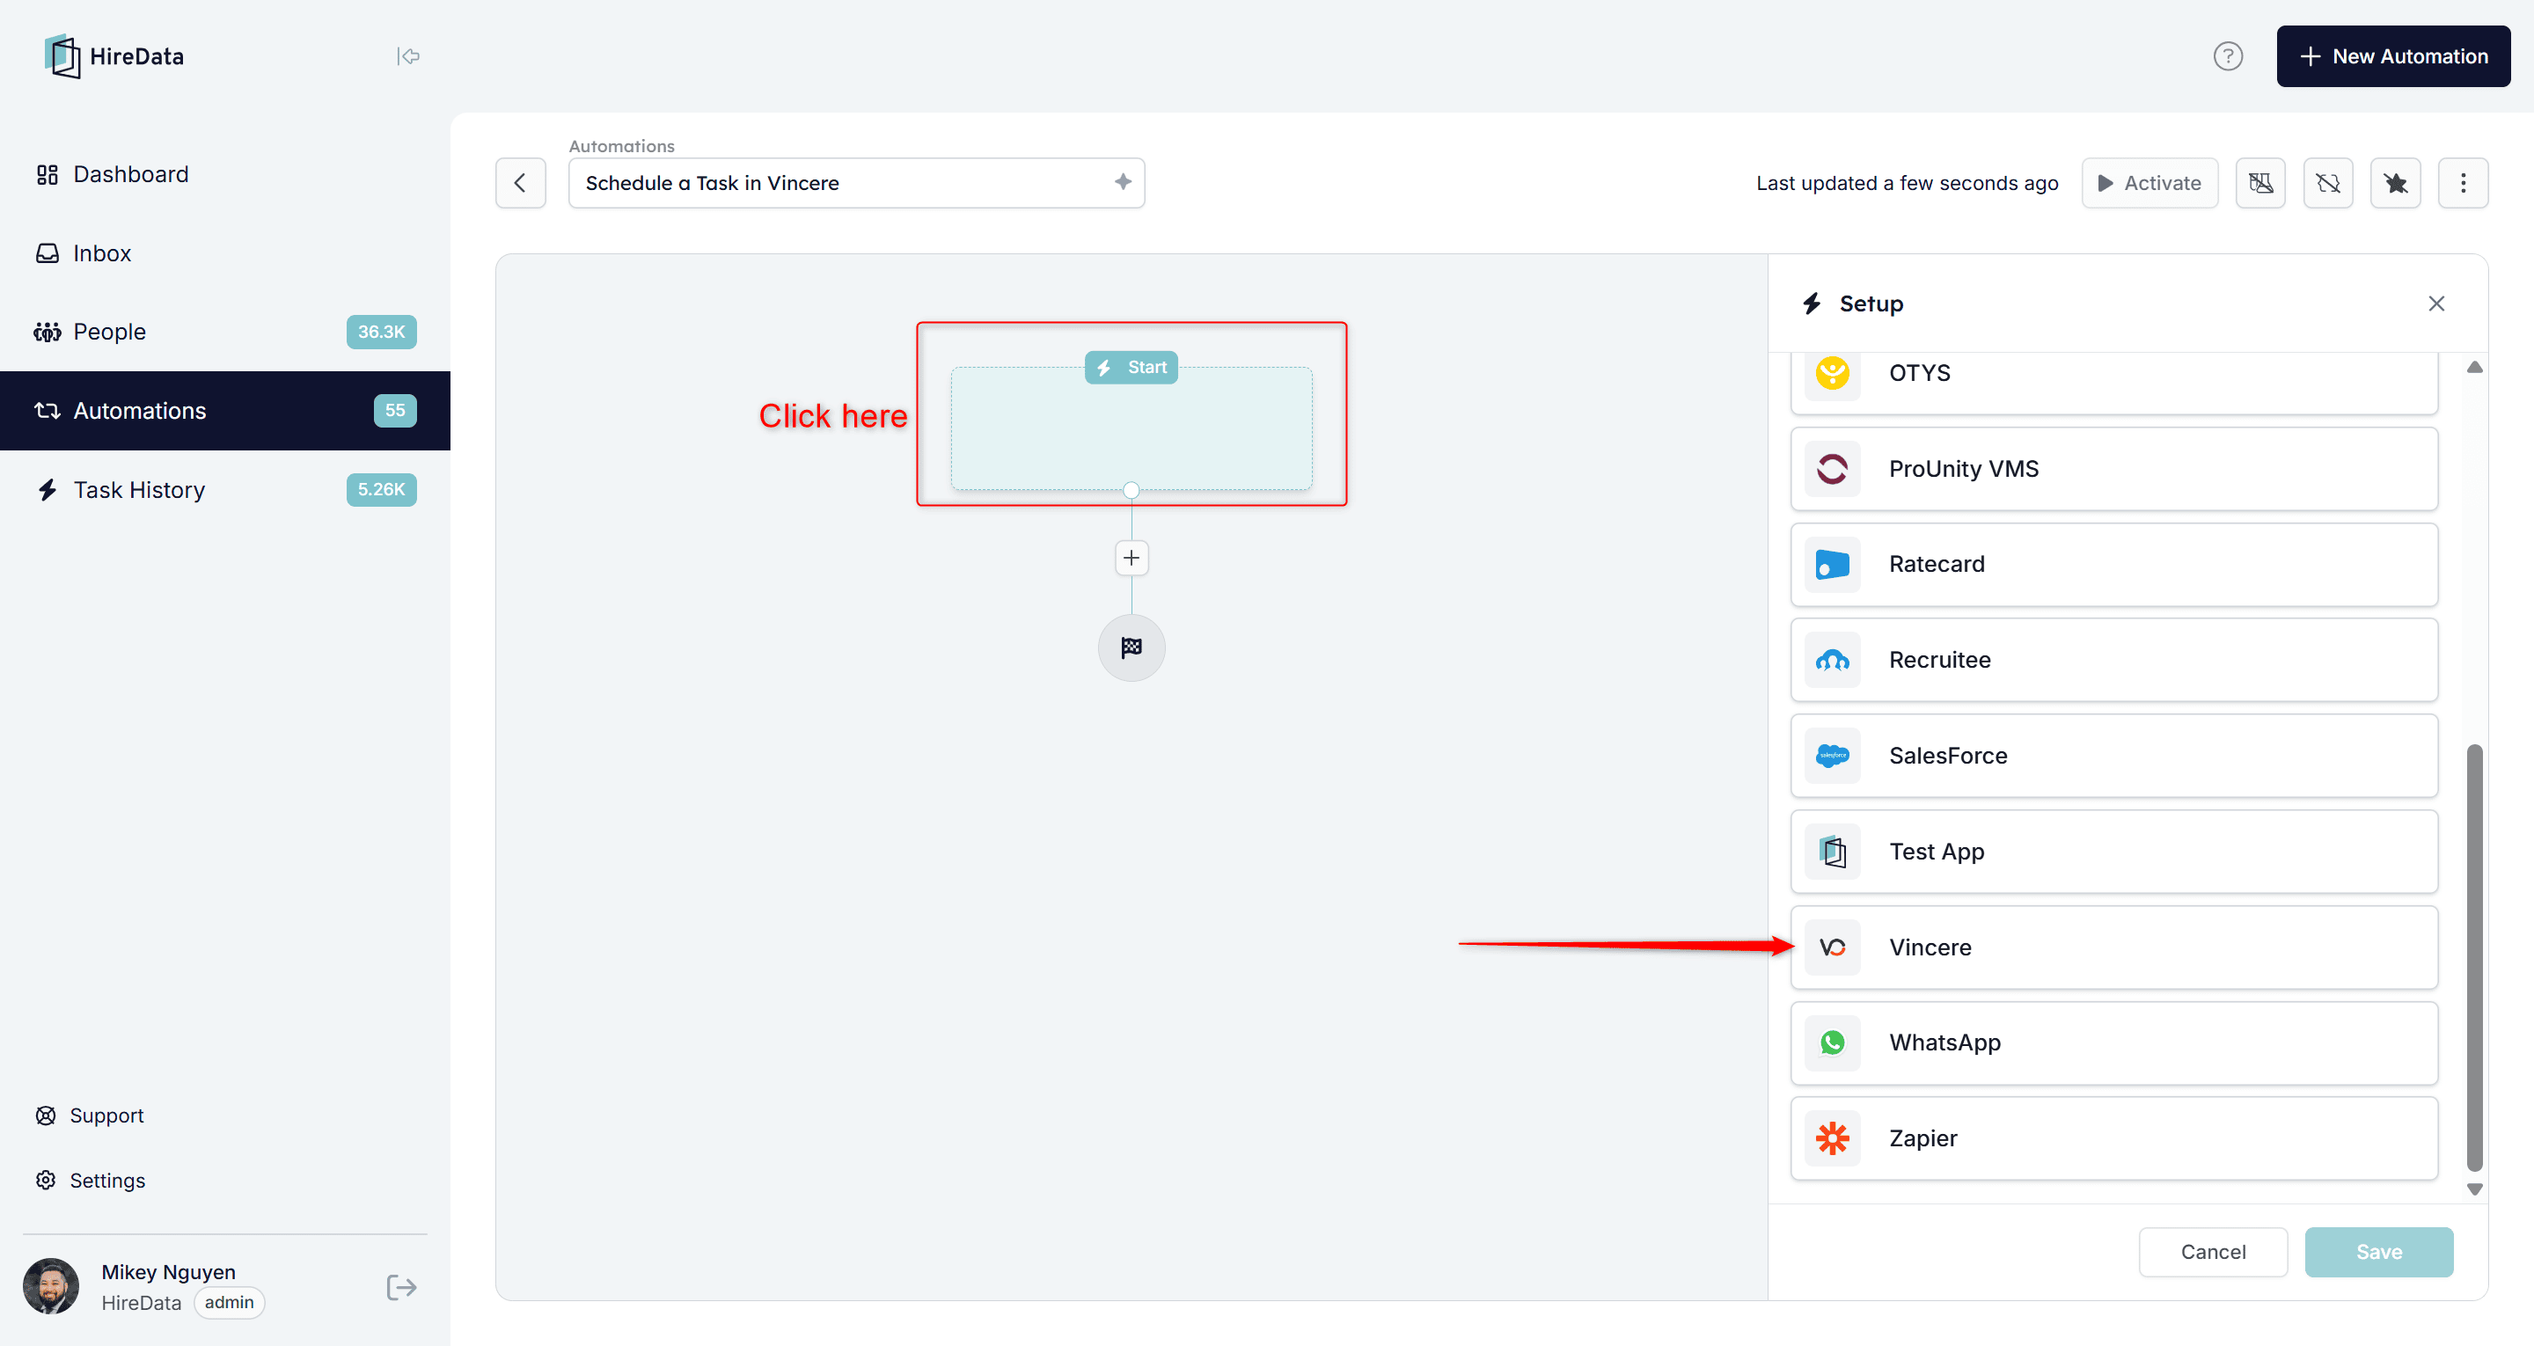The height and width of the screenshot is (1346, 2534).
Task: Add a step with the plus button
Action: click(x=1132, y=558)
